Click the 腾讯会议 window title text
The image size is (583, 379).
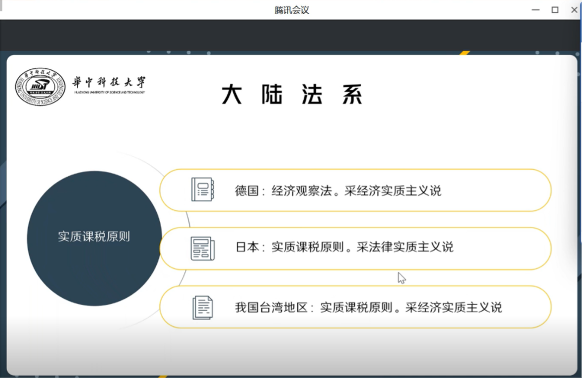291,10
